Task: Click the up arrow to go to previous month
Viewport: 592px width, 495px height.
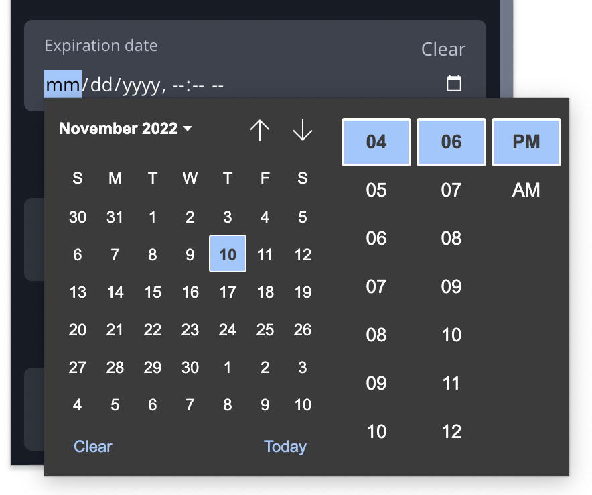Action: point(261,131)
